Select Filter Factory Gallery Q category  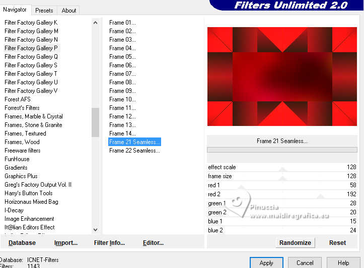31,57
